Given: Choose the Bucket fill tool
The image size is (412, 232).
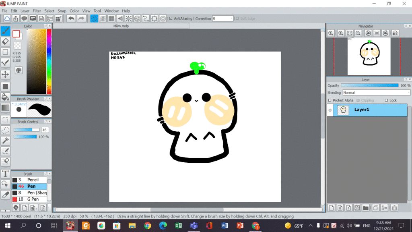Looking at the screenshot, I should point(5,97).
